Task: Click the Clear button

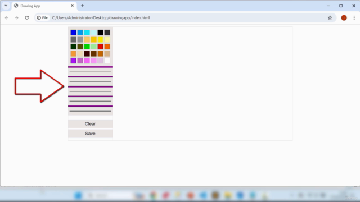Action: (90, 124)
